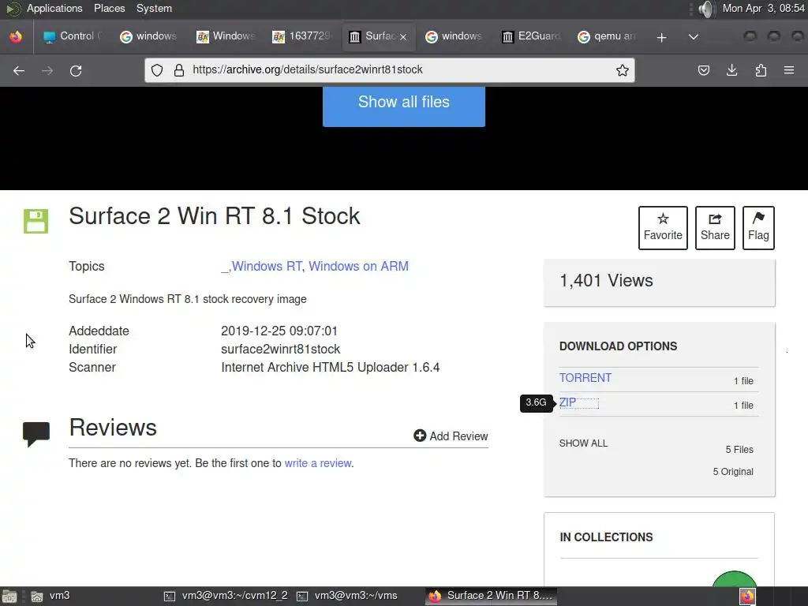The height and width of the screenshot is (606, 808).
Task: Bookmark this page with the star icon
Action: [x=623, y=70]
